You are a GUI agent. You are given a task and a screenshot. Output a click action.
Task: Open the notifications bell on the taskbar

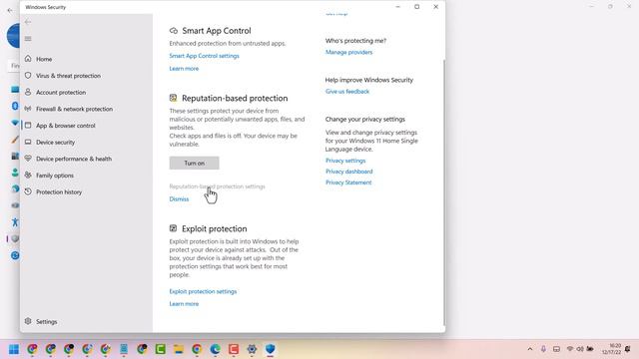point(628,349)
